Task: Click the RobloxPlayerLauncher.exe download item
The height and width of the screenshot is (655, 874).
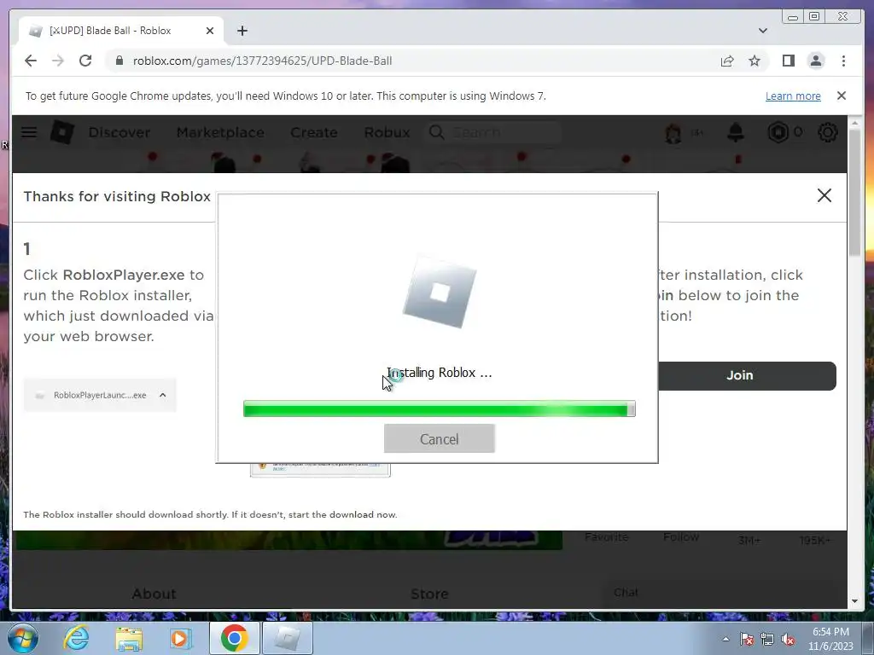Action: coord(100,395)
